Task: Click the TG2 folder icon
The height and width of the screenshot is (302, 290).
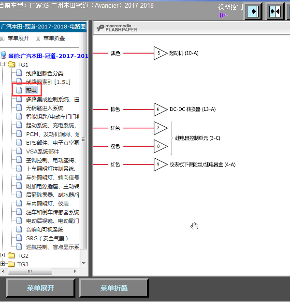Action: [11, 256]
